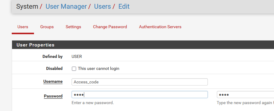Click the System breadcrumb text
The width and height of the screenshot is (274, 111).
(27, 7)
